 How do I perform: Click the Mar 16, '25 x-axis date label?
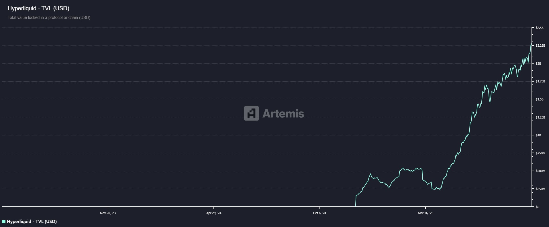coord(426,213)
